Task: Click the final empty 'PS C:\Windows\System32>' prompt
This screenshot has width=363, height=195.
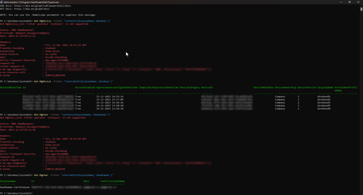Action: pos(16,193)
